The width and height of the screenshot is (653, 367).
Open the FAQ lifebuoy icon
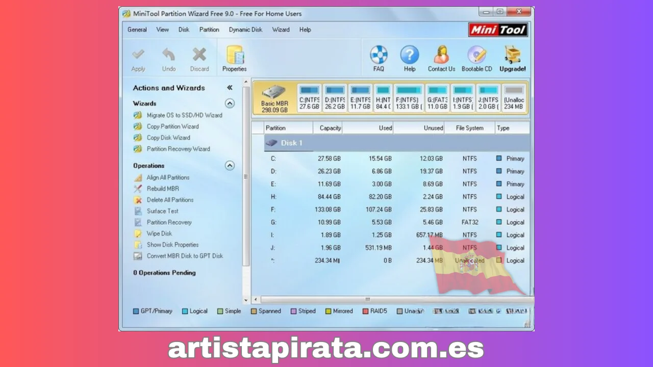pyautogui.click(x=379, y=55)
